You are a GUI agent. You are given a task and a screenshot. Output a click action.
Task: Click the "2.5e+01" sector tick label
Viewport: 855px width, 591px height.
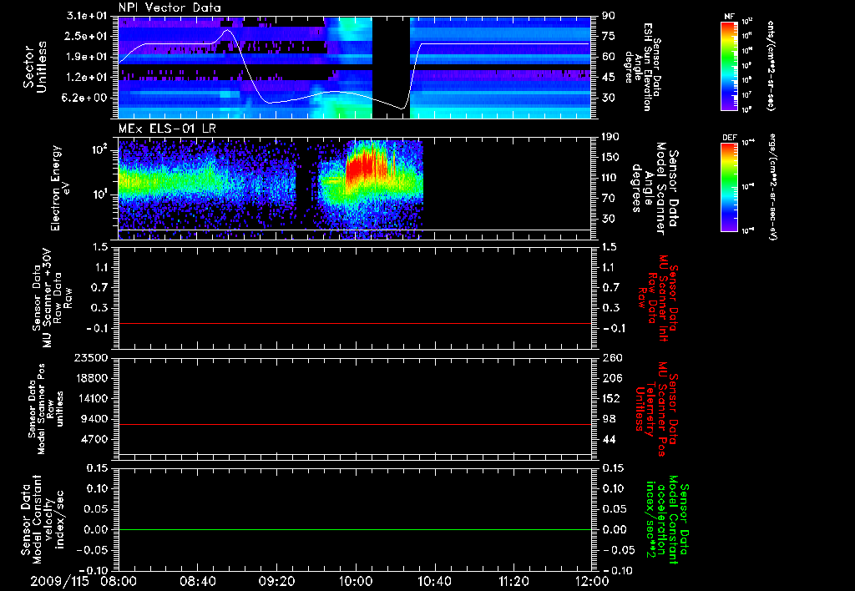tap(87, 36)
